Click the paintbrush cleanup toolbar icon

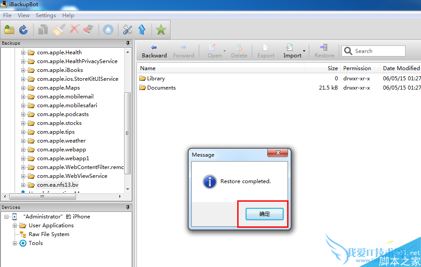59,30
